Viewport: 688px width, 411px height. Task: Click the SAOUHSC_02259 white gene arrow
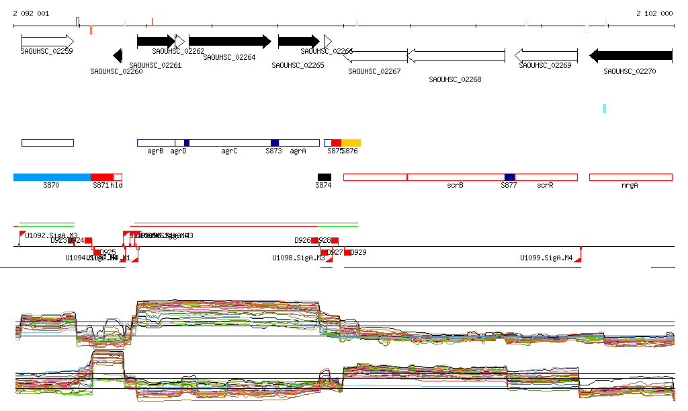(47, 41)
